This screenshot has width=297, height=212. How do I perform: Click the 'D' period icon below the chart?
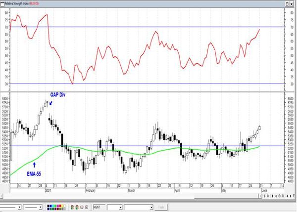[268, 196]
